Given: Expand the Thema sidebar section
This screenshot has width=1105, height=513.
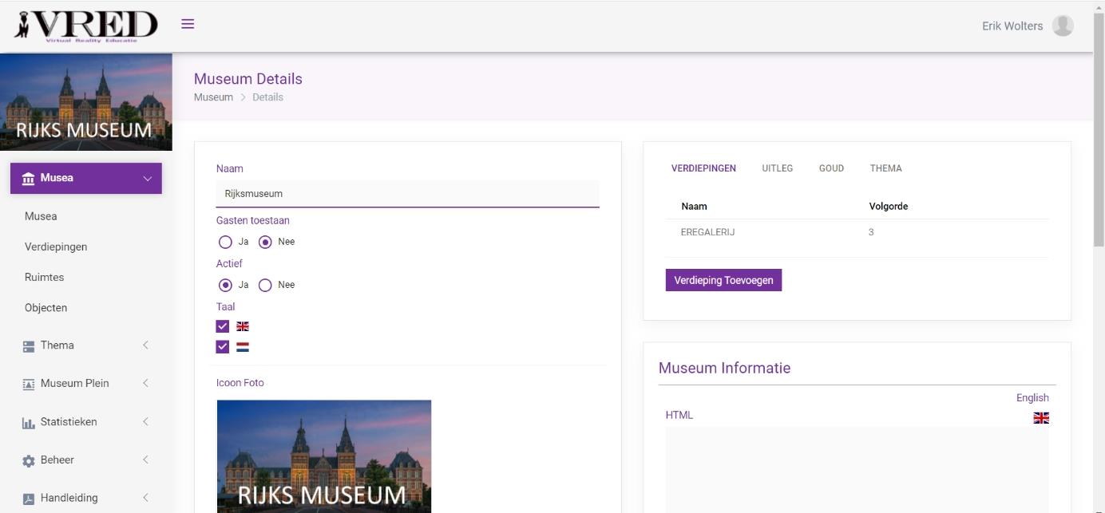Looking at the screenshot, I should 145,345.
